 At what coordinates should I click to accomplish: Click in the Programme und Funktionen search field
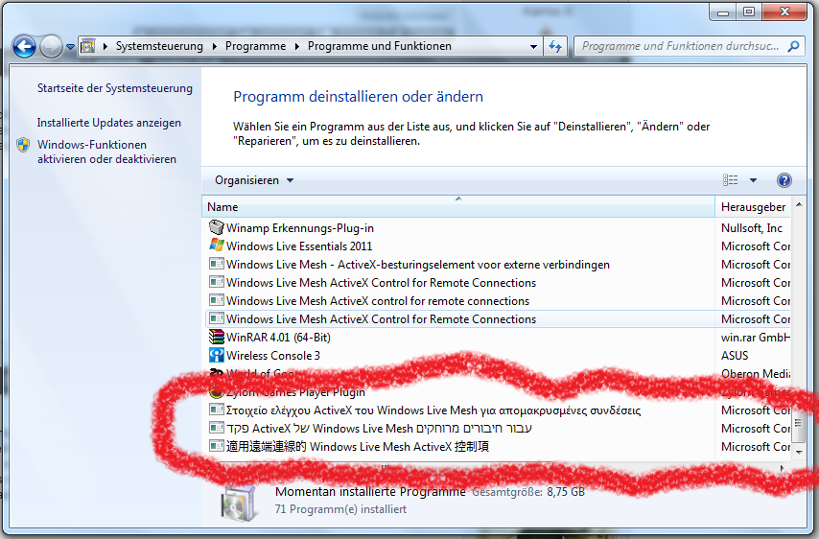pyautogui.click(x=681, y=46)
